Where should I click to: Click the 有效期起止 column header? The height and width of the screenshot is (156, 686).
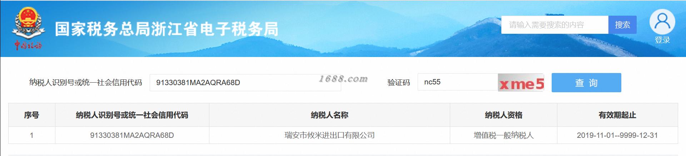click(617, 115)
